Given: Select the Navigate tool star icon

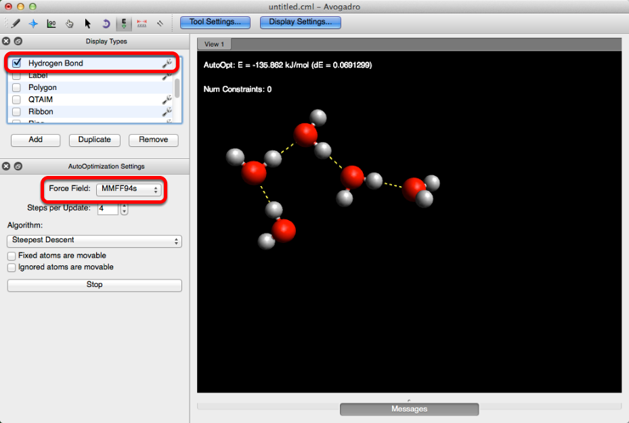Looking at the screenshot, I should [33, 23].
